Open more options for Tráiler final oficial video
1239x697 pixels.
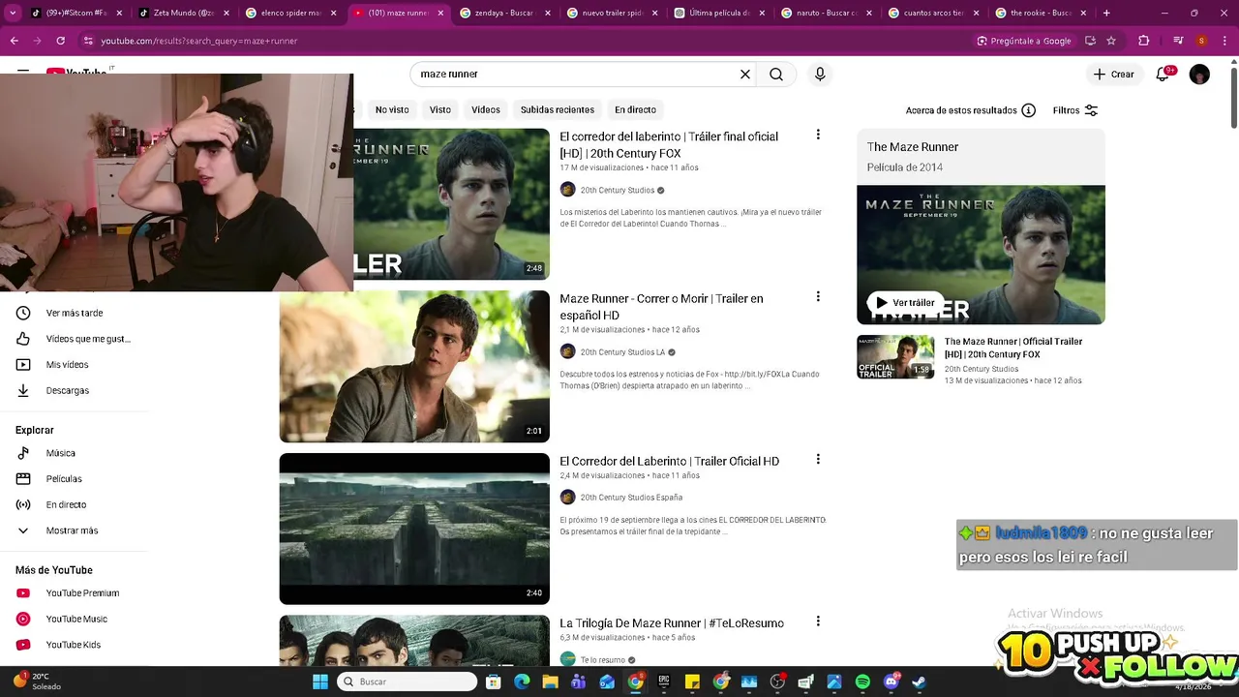pos(818,135)
